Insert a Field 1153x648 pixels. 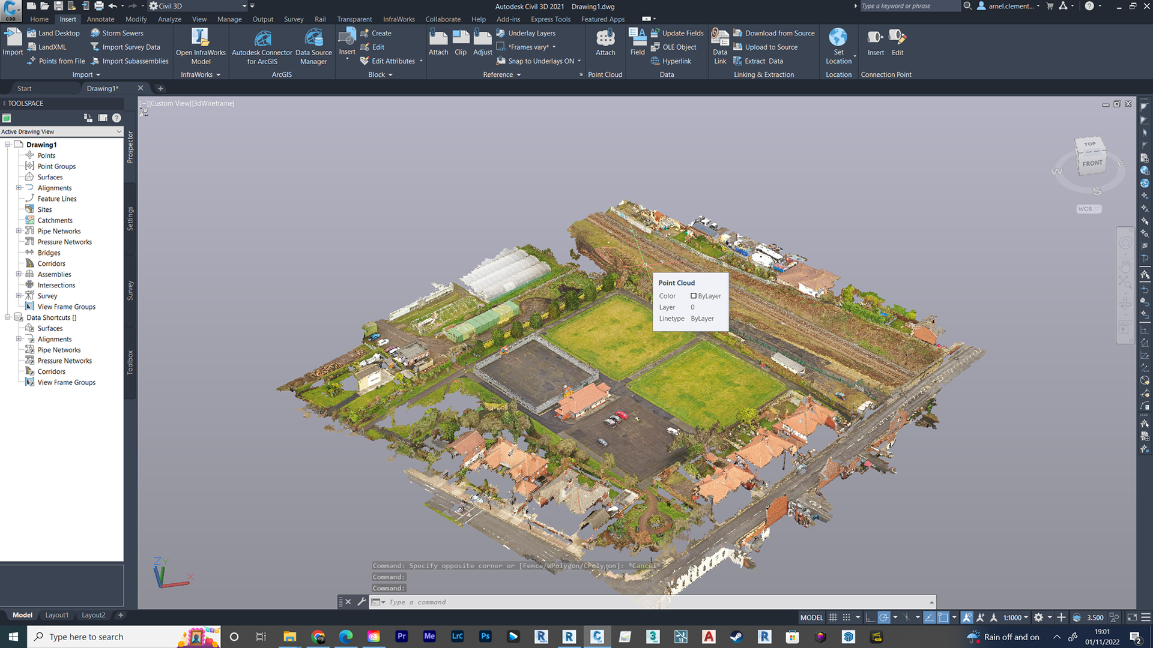[x=638, y=42]
